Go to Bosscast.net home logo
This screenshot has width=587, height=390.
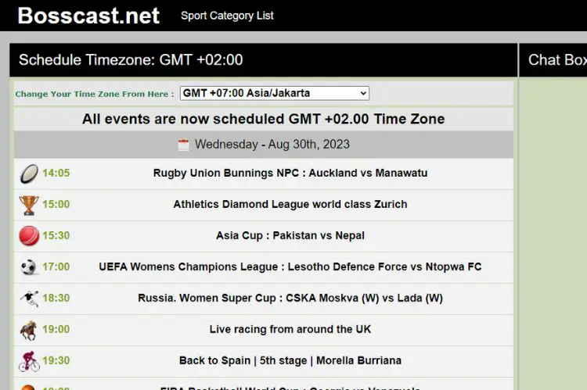(88, 16)
